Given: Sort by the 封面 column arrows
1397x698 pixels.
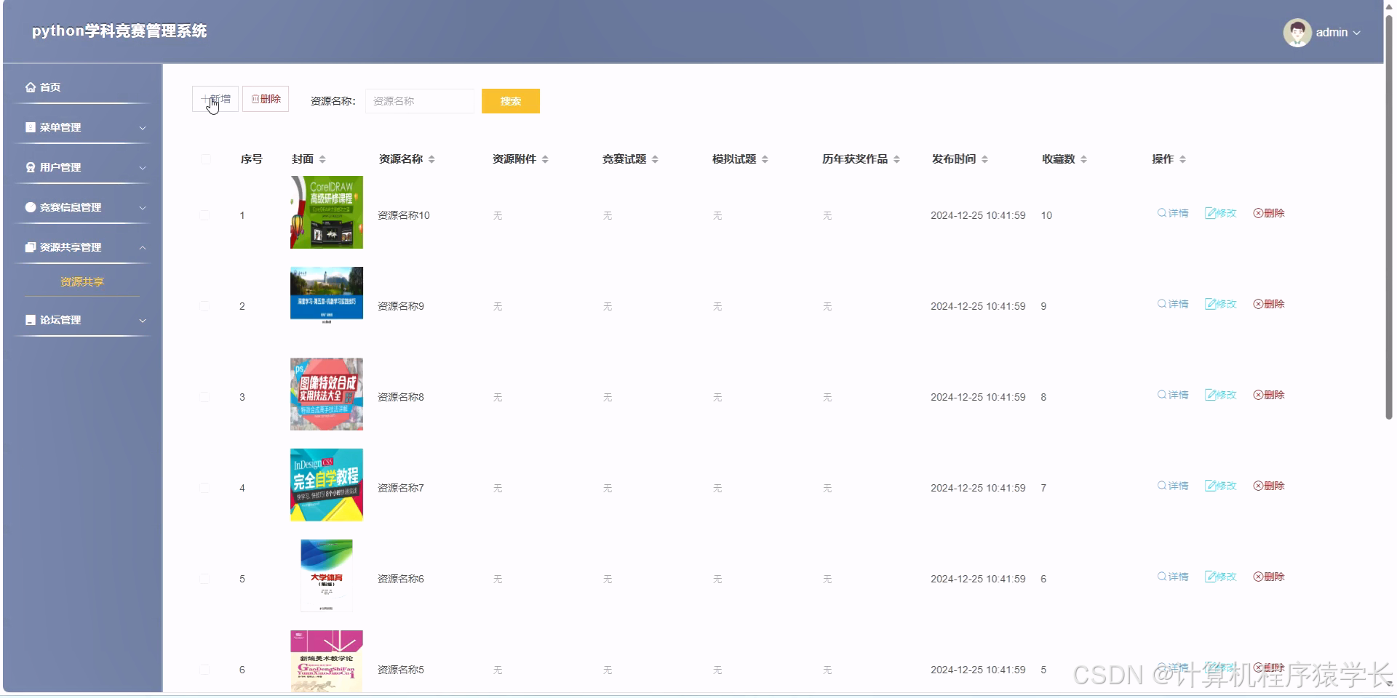Looking at the screenshot, I should (x=322, y=159).
